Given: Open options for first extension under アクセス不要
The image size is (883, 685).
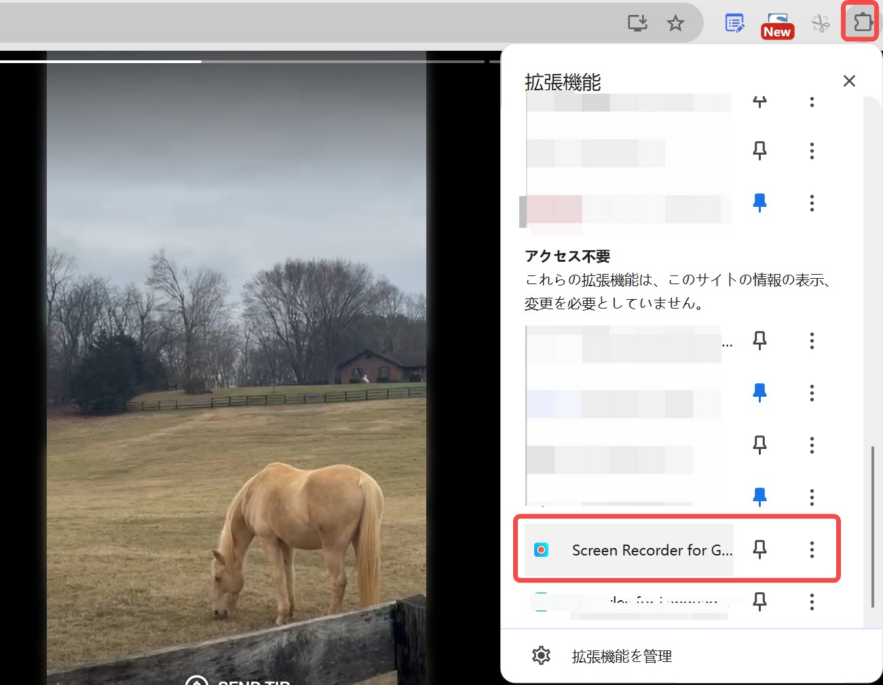Looking at the screenshot, I should pyautogui.click(x=812, y=340).
